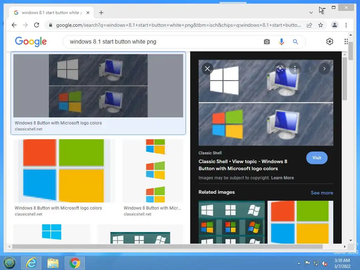Click the address bar URL
Viewport: 360px width, 270px height.
[178, 25]
